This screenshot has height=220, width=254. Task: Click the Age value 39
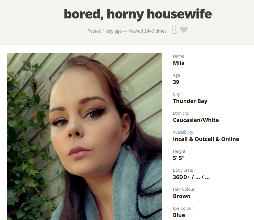(x=176, y=82)
